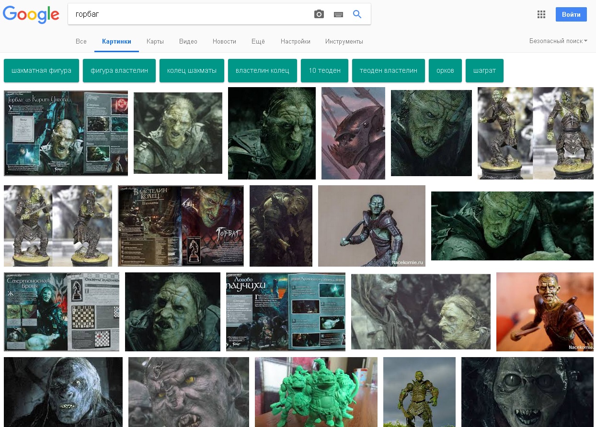
Task: Open Инструменты options
Action: pyautogui.click(x=344, y=42)
